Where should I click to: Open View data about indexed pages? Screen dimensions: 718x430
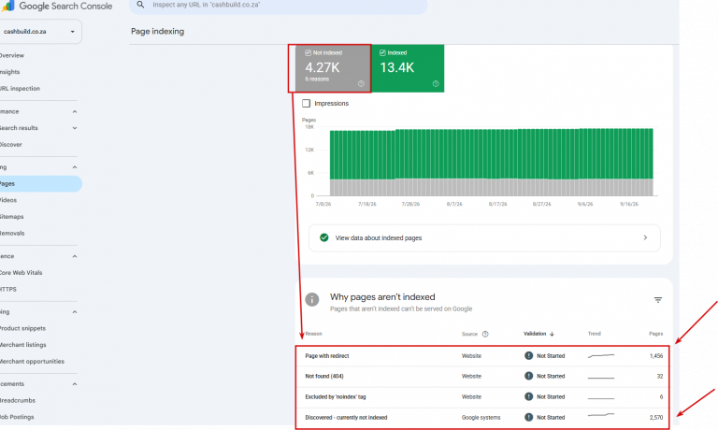coord(484,238)
